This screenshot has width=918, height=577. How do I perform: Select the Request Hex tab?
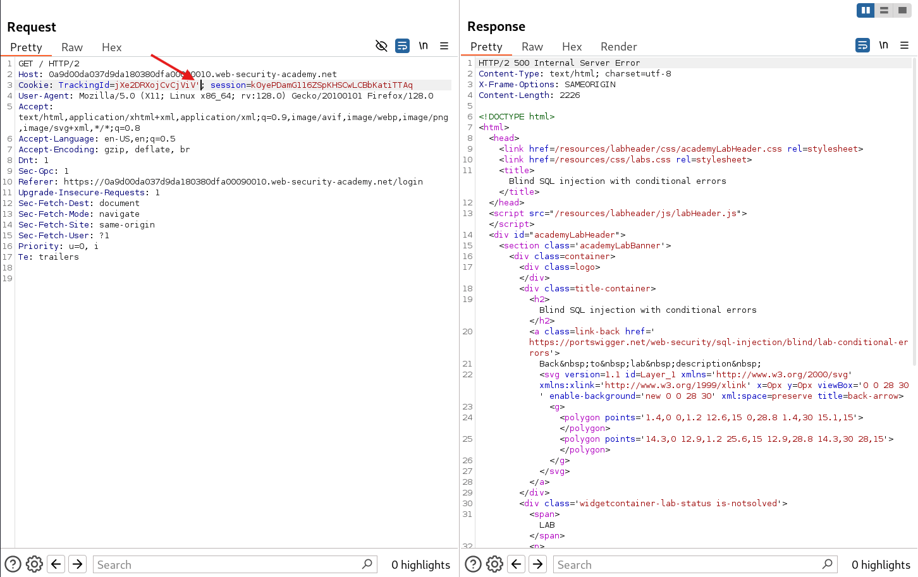[x=112, y=47]
